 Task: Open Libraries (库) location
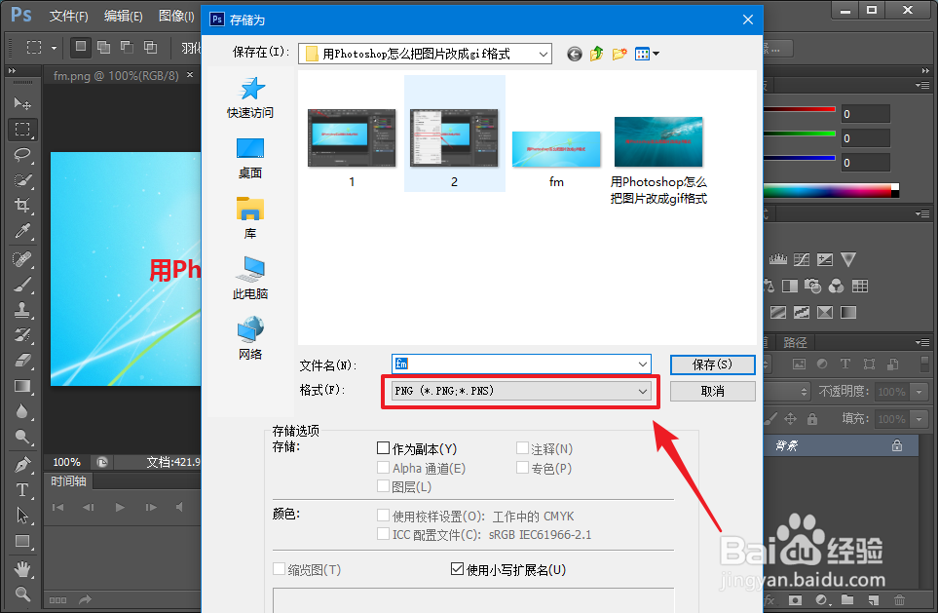coord(250,218)
